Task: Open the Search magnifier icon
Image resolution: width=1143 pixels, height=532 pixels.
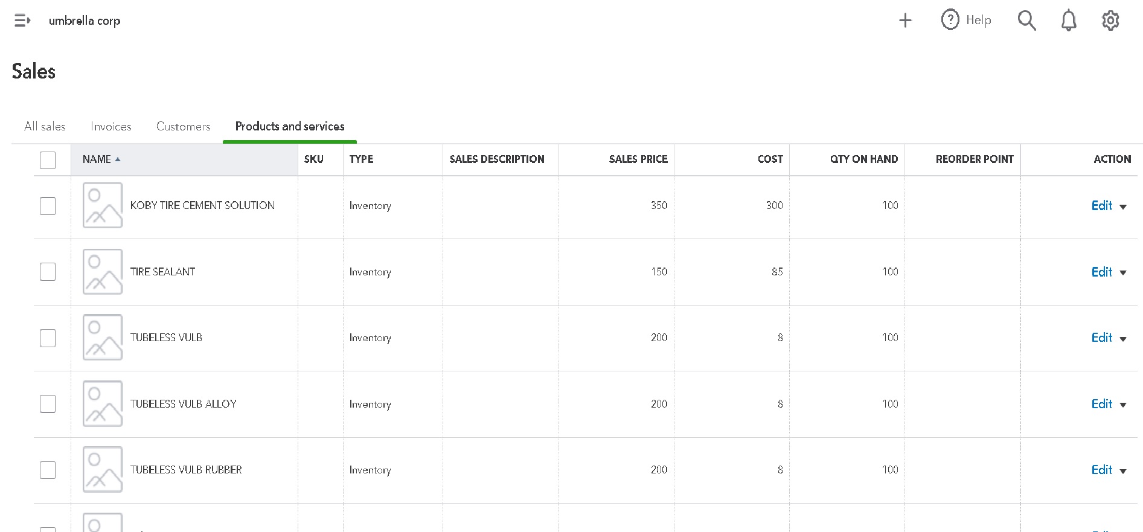Action: point(1026,21)
